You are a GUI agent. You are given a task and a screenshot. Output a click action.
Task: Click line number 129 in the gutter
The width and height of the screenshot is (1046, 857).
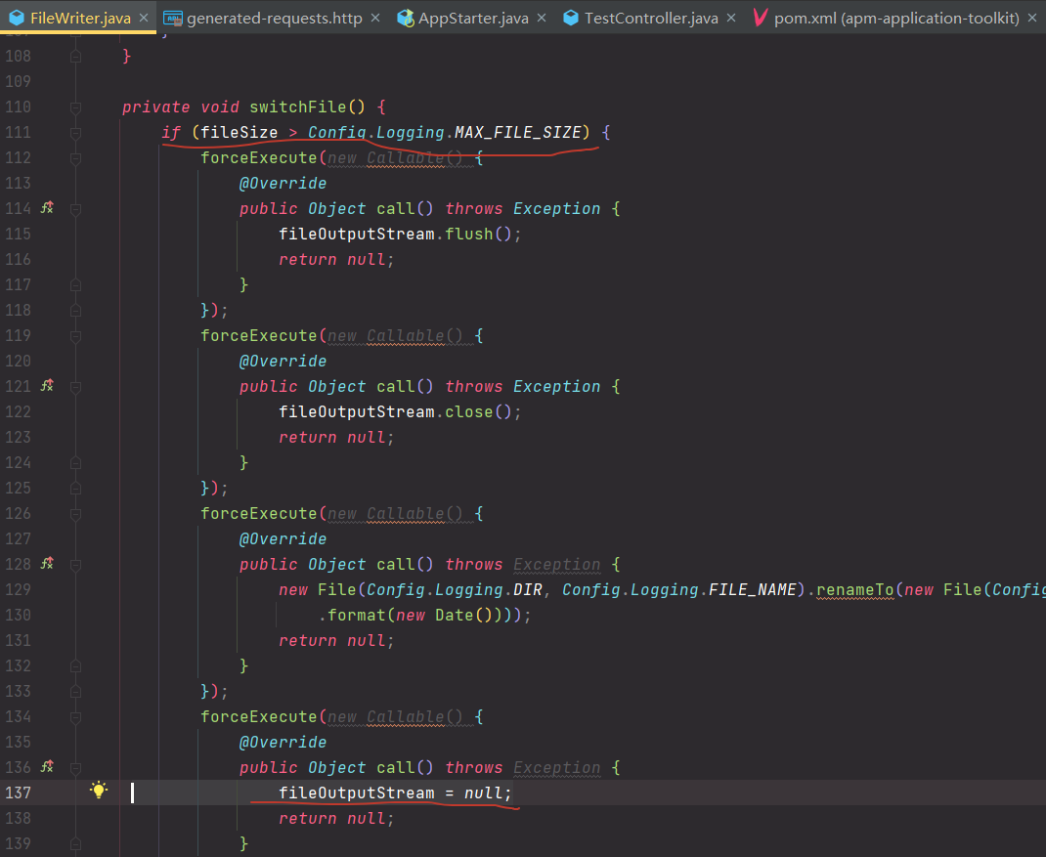click(18, 589)
